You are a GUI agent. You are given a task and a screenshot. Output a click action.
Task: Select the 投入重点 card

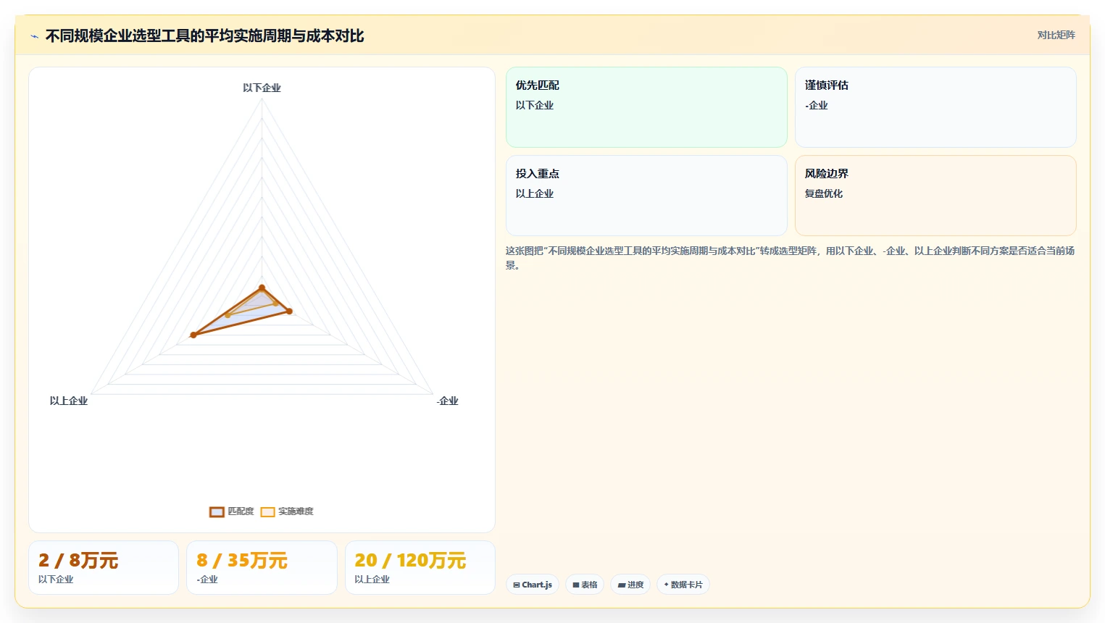pos(646,196)
